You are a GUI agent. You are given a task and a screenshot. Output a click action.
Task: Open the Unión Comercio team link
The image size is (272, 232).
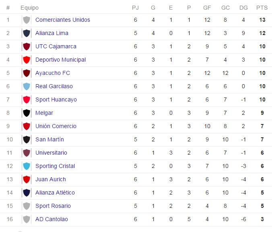click(x=56, y=126)
